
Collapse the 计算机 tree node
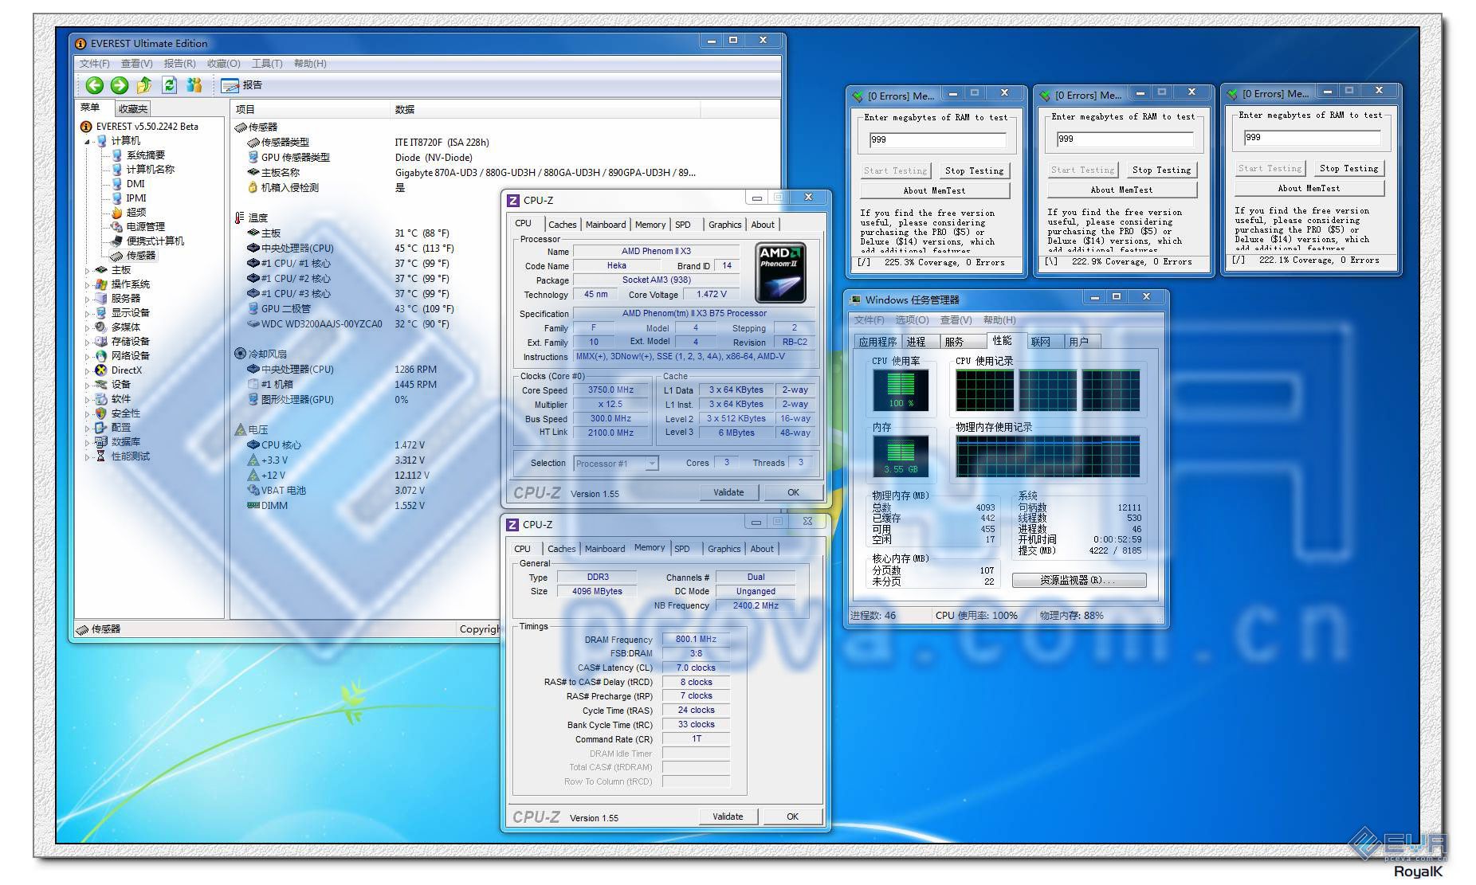pos(87,142)
